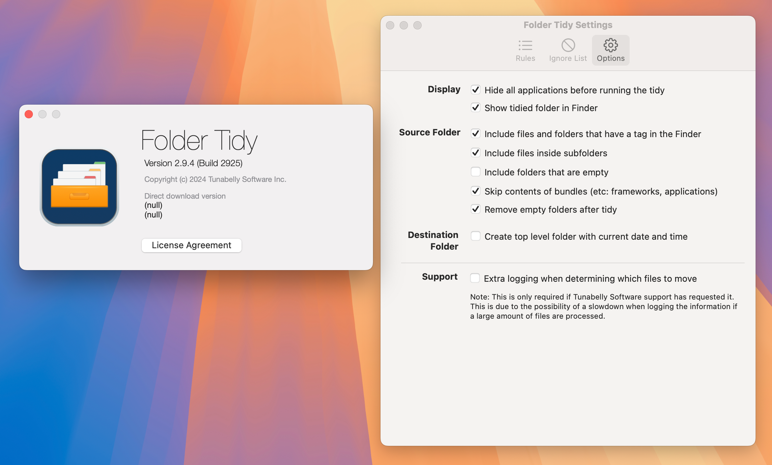Toggle Include folders that are empty
772x465 pixels.
475,172
